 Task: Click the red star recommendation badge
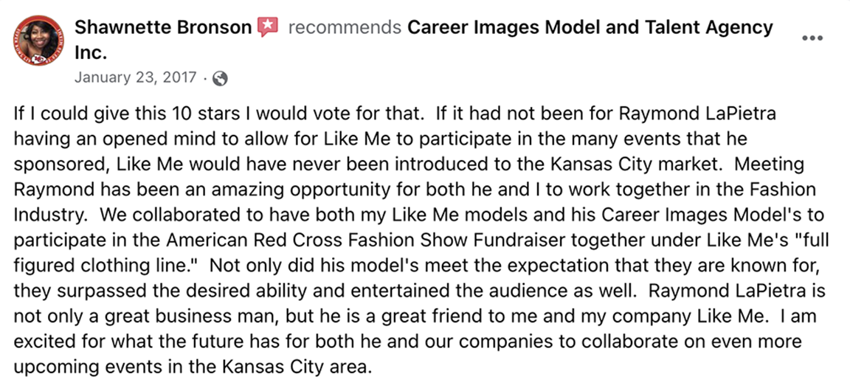click(x=267, y=28)
